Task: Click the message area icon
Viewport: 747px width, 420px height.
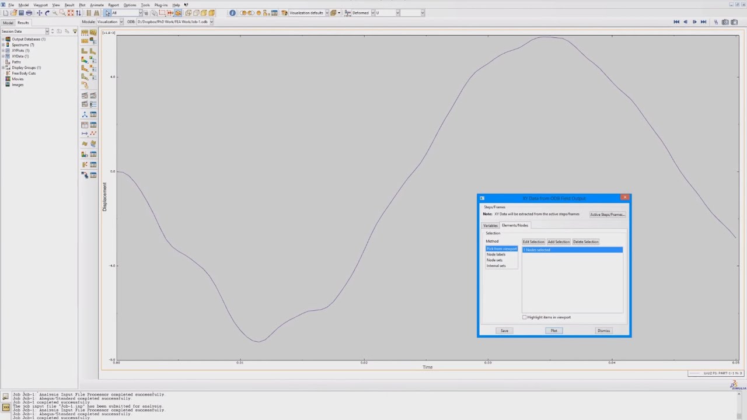Action: click(x=5, y=396)
